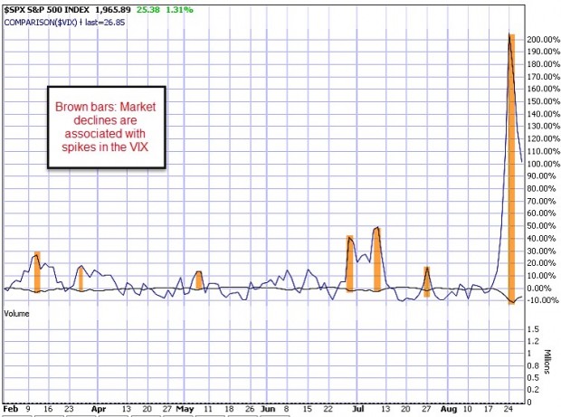Click the 130.00% y-axis label
This screenshot has height=417, width=561.
(544, 127)
